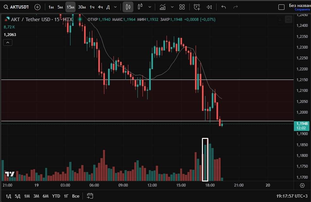Click the candlestick chart type icon

(x=128, y=7)
